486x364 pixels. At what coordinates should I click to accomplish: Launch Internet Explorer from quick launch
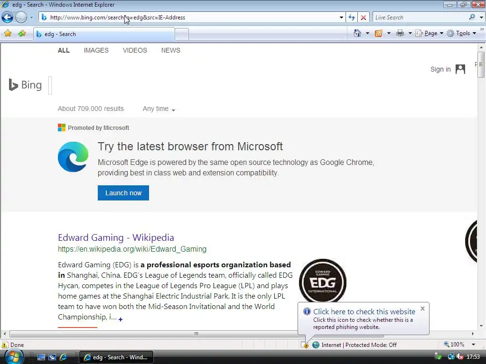[x=63, y=357]
